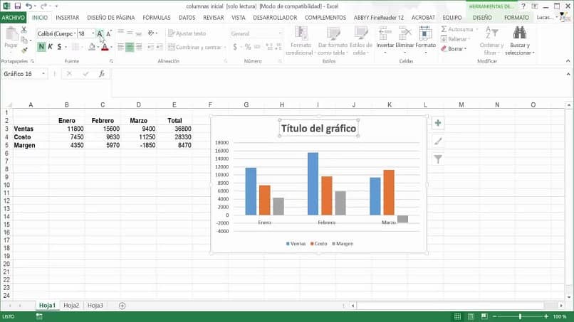Toggle Bold (N) formatting

pyautogui.click(x=41, y=47)
